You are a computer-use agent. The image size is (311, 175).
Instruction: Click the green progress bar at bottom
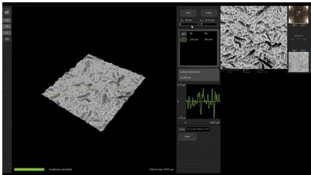tap(29, 169)
